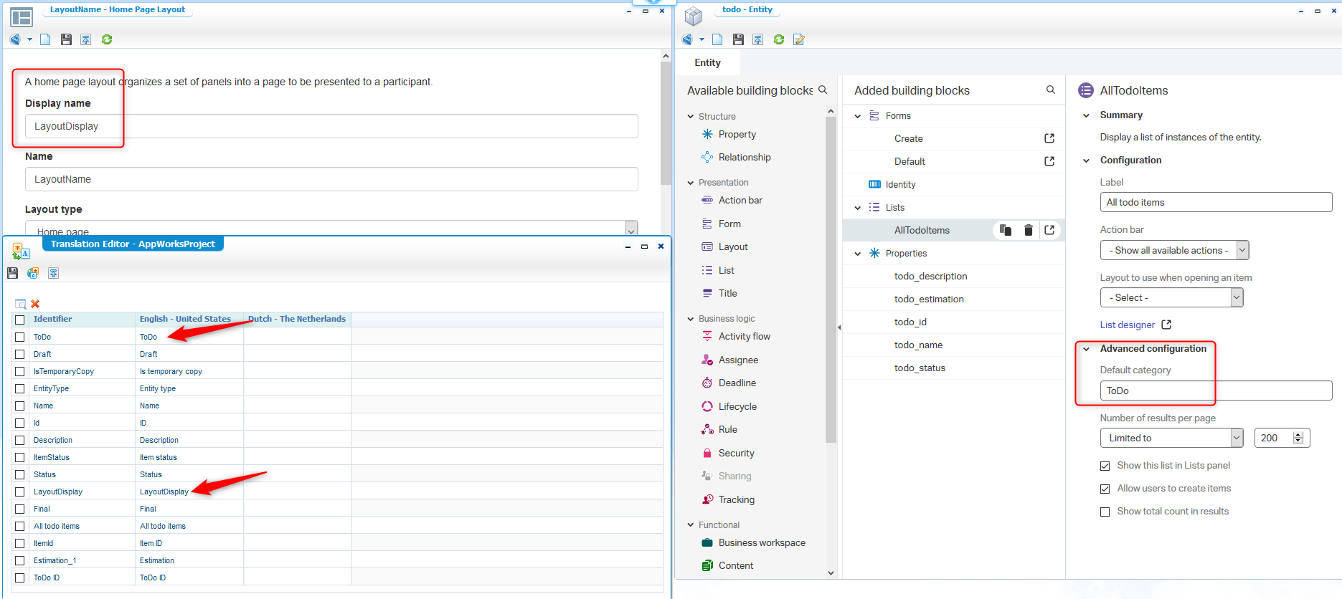Screen dimensions: 1342x599
Task: Tick the checkbox for LayoutDisplay row
Action: pos(20,492)
